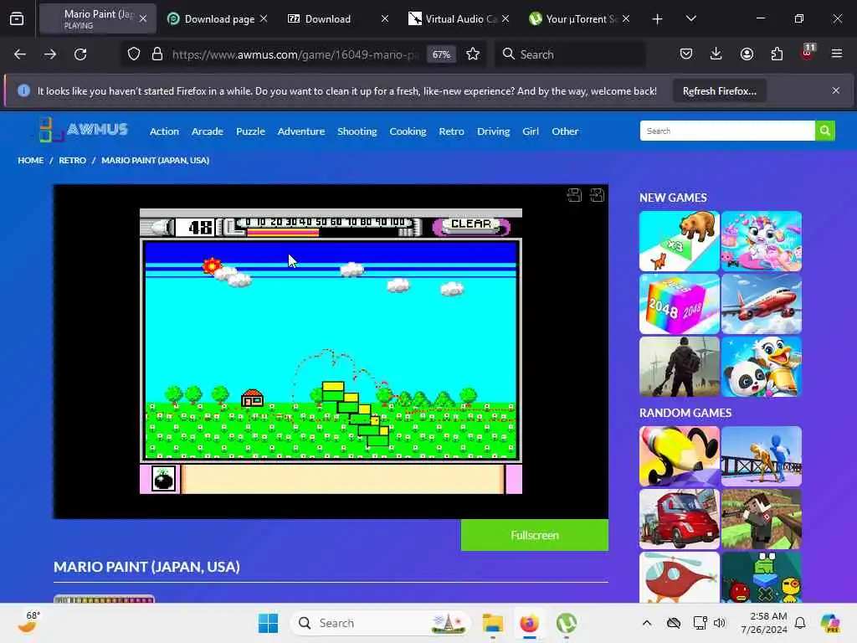Open the red truck game thumbnail
The image size is (857, 643).
(x=680, y=519)
